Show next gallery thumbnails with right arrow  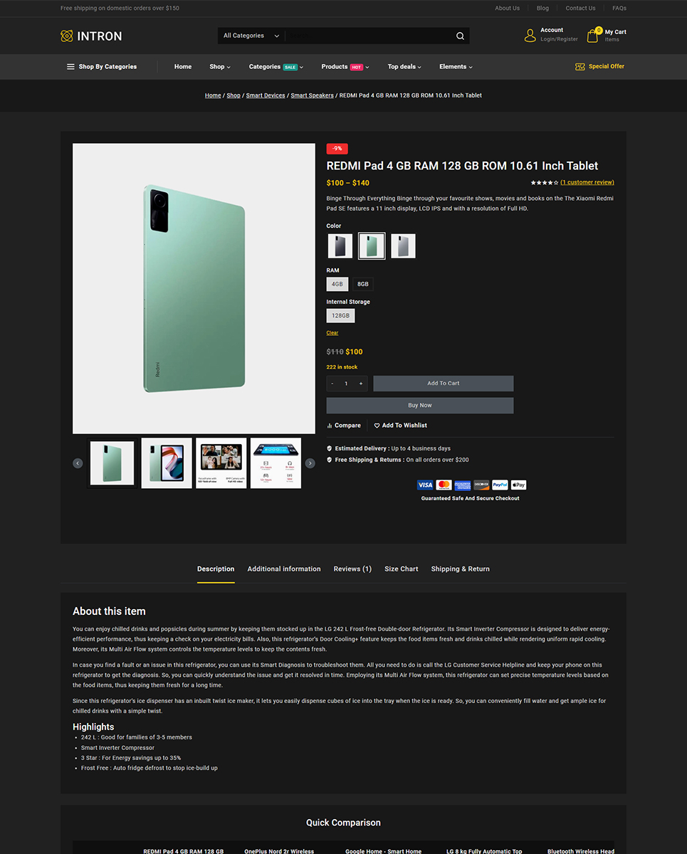coord(310,463)
